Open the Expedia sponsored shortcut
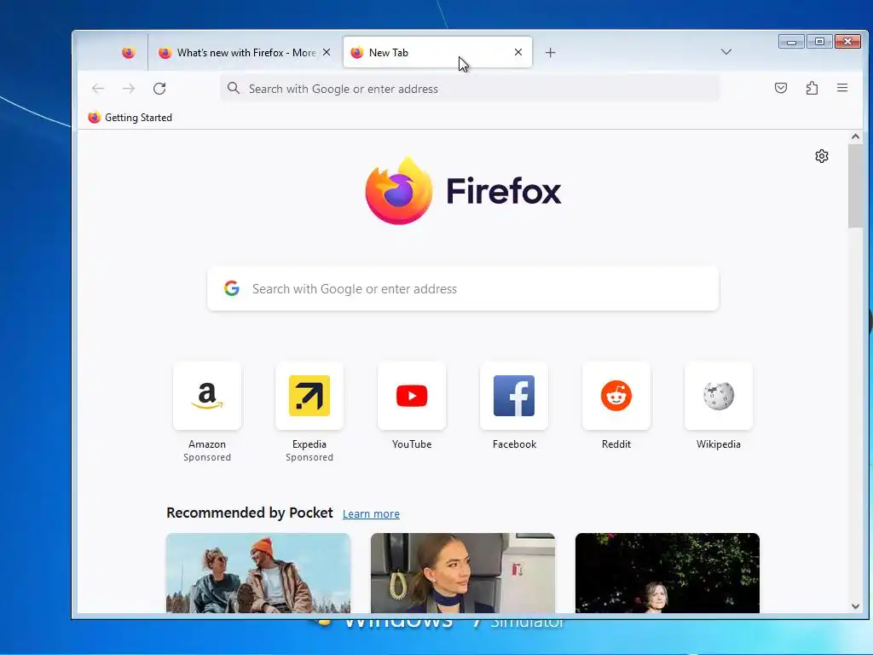 309,396
